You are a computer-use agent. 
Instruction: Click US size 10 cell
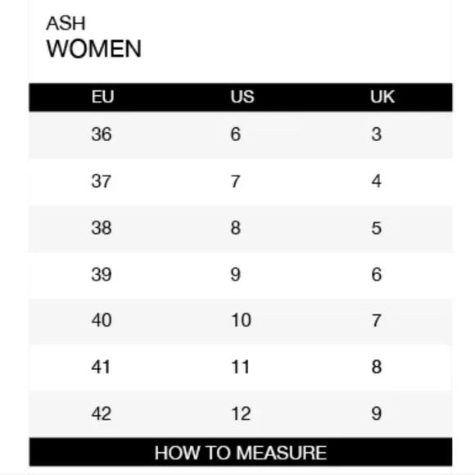[x=241, y=320]
